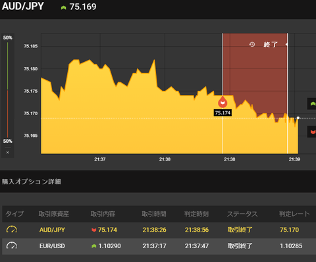This screenshot has height=262, width=316.
Task: Click the 75.170 price axis label
Action: pyautogui.click(x=31, y=113)
